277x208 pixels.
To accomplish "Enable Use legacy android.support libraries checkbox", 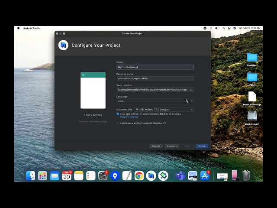I will (x=118, y=123).
